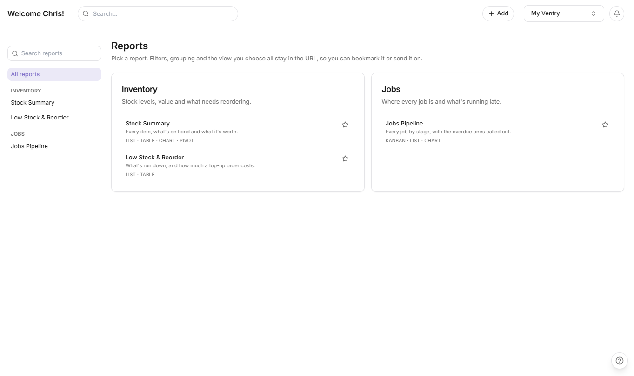Click the INVENTORY sidebar section label
This screenshot has width=634, height=376.
pyautogui.click(x=26, y=91)
